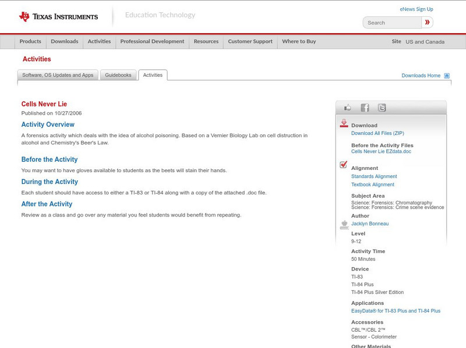The width and height of the screenshot is (466, 348).
Task: Select Software, OS Updates and Apps tab
Action: pos(58,75)
